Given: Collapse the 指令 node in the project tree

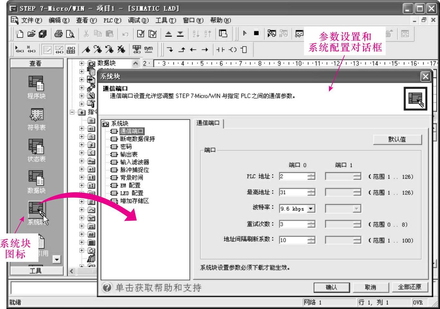Looking at the screenshot, I should [72, 112].
